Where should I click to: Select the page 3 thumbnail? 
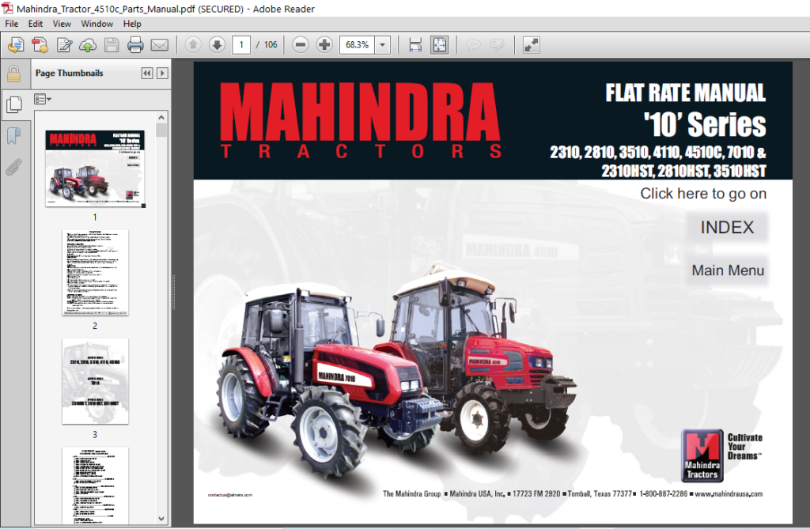click(95, 381)
